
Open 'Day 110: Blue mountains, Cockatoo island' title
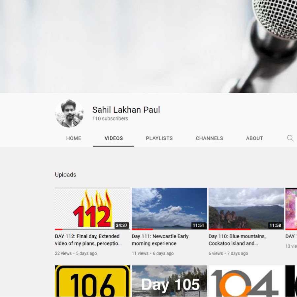[x=237, y=240]
